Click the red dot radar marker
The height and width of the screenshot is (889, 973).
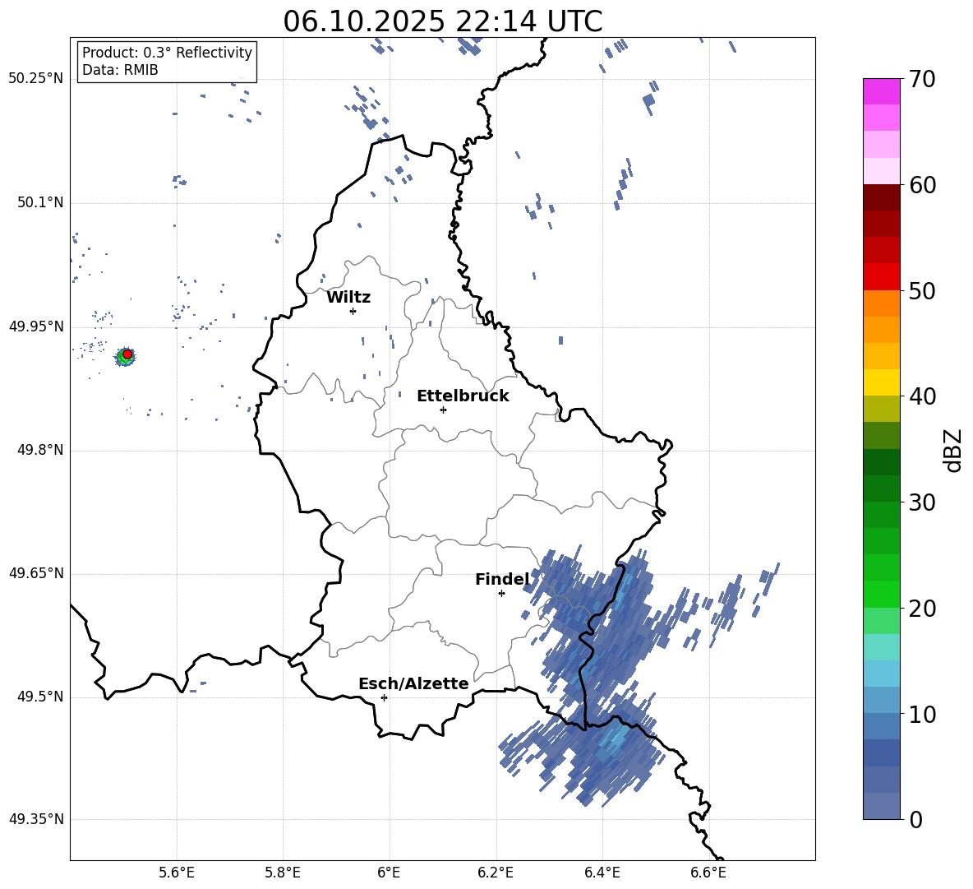[x=127, y=354]
